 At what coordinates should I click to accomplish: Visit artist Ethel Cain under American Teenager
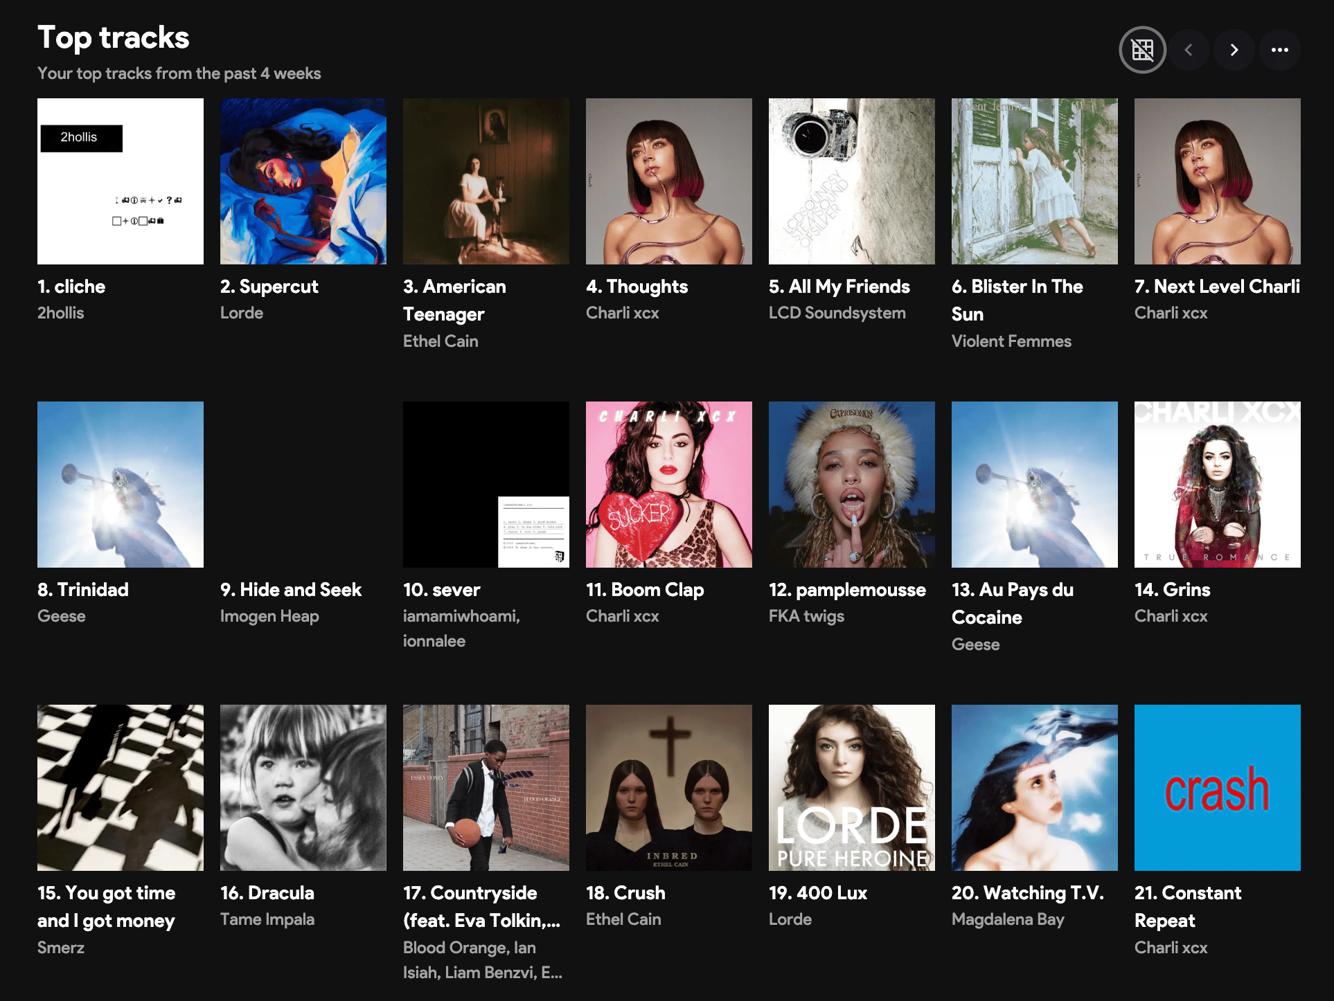coord(441,341)
